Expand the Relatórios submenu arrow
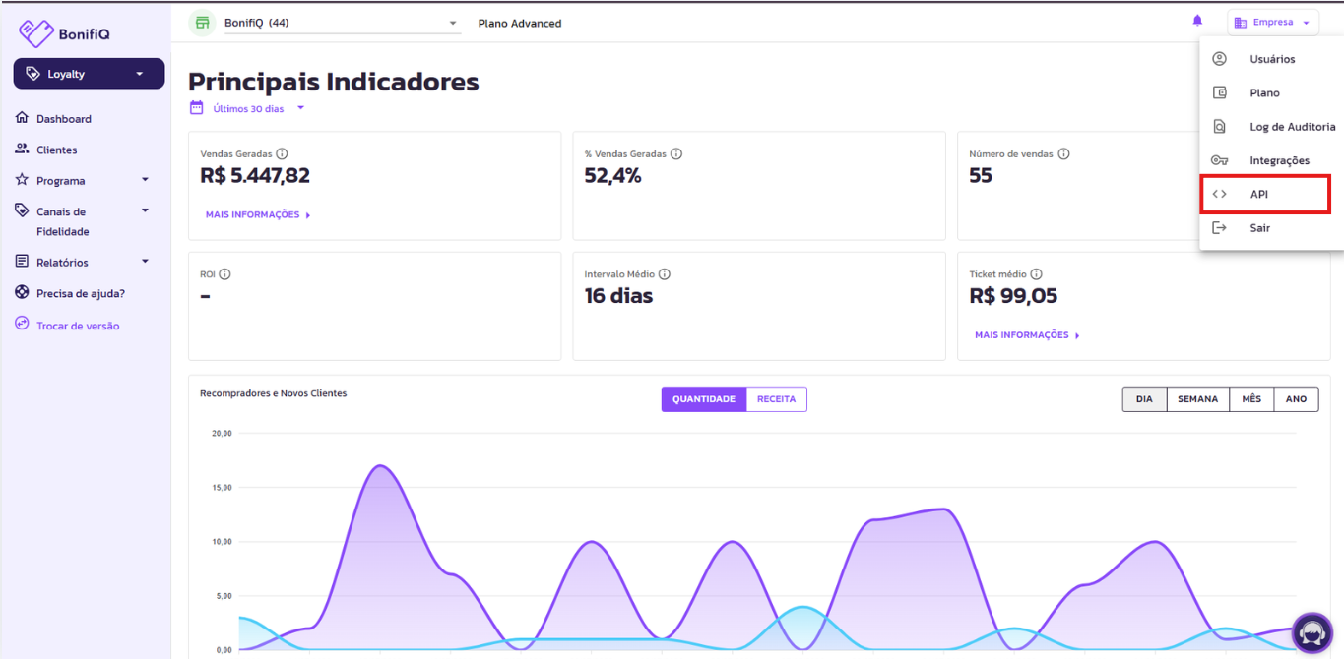 (145, 262)
